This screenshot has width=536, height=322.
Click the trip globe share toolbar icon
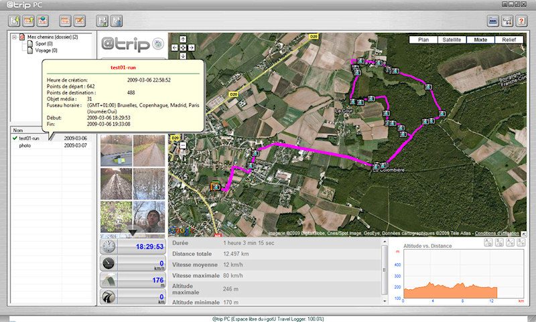point(42,21)
